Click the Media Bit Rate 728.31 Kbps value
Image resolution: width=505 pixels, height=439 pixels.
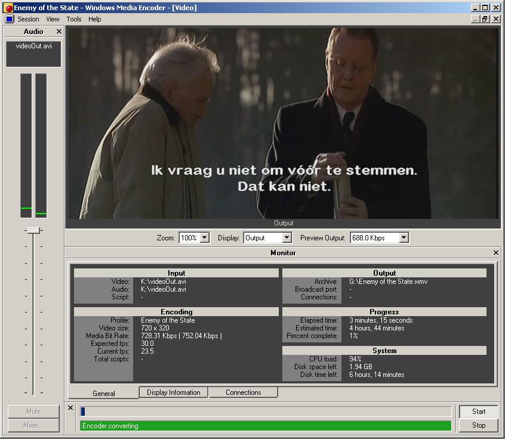181,336
